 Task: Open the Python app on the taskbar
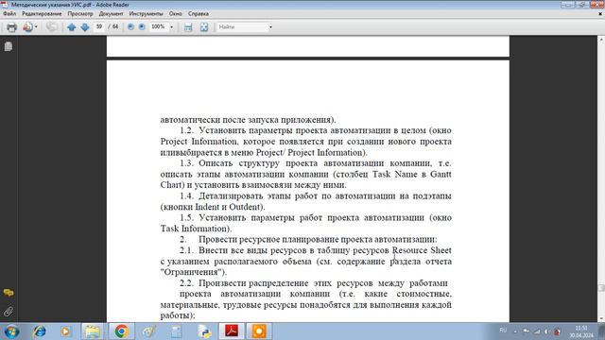point(205,331)
